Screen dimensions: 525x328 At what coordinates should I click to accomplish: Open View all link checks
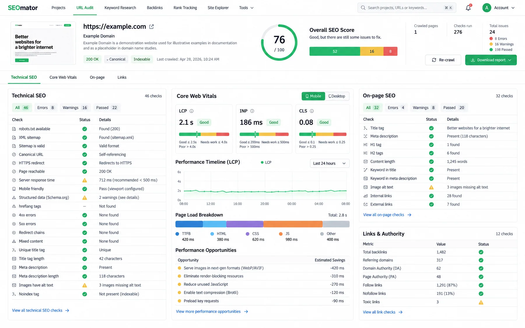click(383, 312)
